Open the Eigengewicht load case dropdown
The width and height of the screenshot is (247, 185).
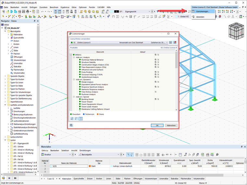(x=149, y=11)
